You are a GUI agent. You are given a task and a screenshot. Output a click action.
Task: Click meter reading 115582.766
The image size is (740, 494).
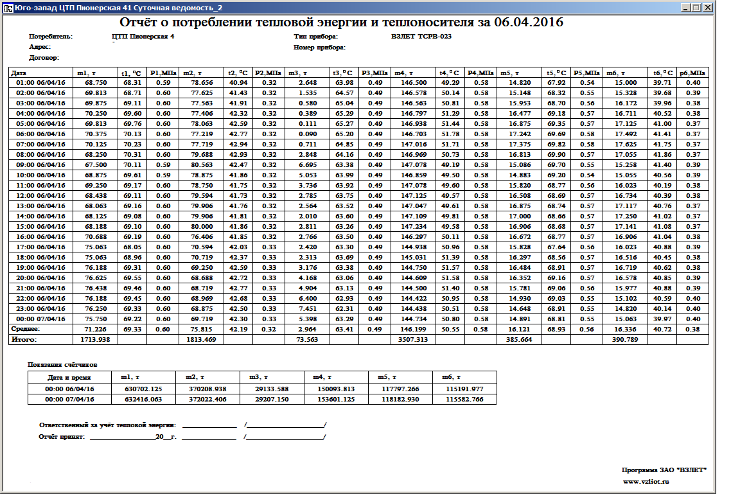click(x=464, y=400)
